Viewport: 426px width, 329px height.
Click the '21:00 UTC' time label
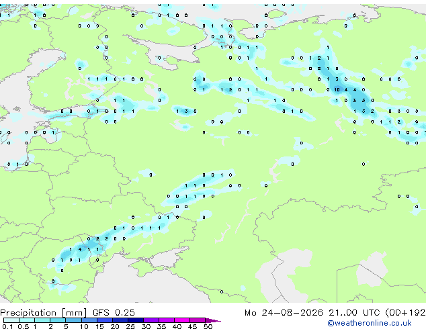coord(354,313)
